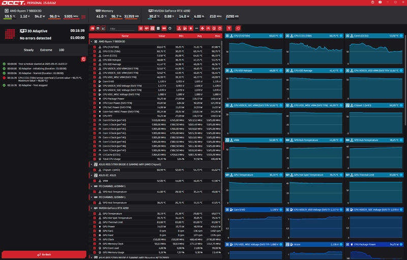Uncheck the GPU Hot Spot Temperature checkbox
The image size is (407, 260).
pyautogui.click(x=95, y=218)
